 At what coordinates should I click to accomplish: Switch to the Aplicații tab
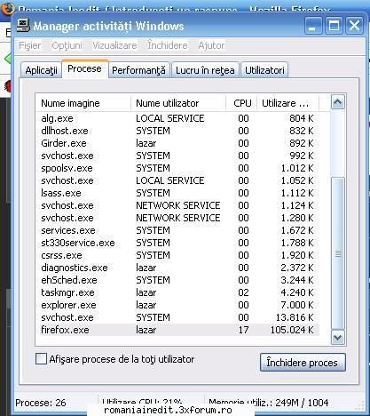[x=41, y=70]
